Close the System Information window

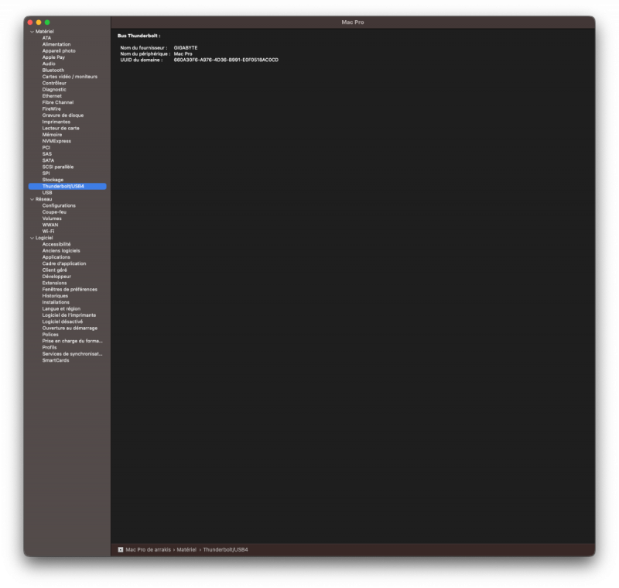click(x=30, y=22)
